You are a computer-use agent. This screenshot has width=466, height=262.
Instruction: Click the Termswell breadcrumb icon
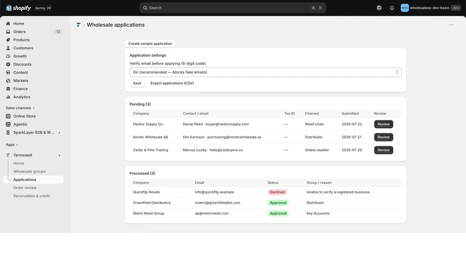point(79,25)
